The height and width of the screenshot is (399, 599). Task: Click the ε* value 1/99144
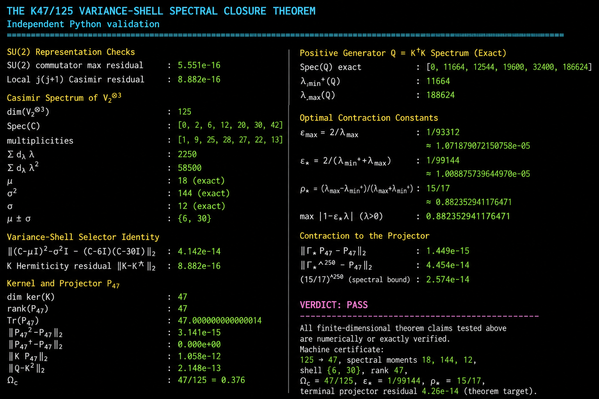(x=443, y=161)
